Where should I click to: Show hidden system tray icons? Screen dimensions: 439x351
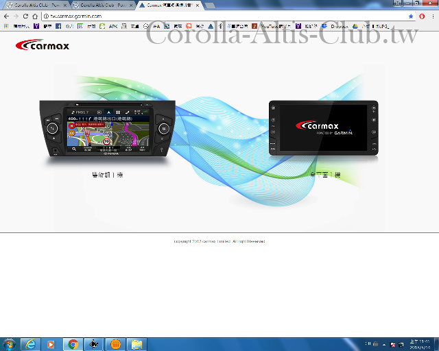pos(384,345)
